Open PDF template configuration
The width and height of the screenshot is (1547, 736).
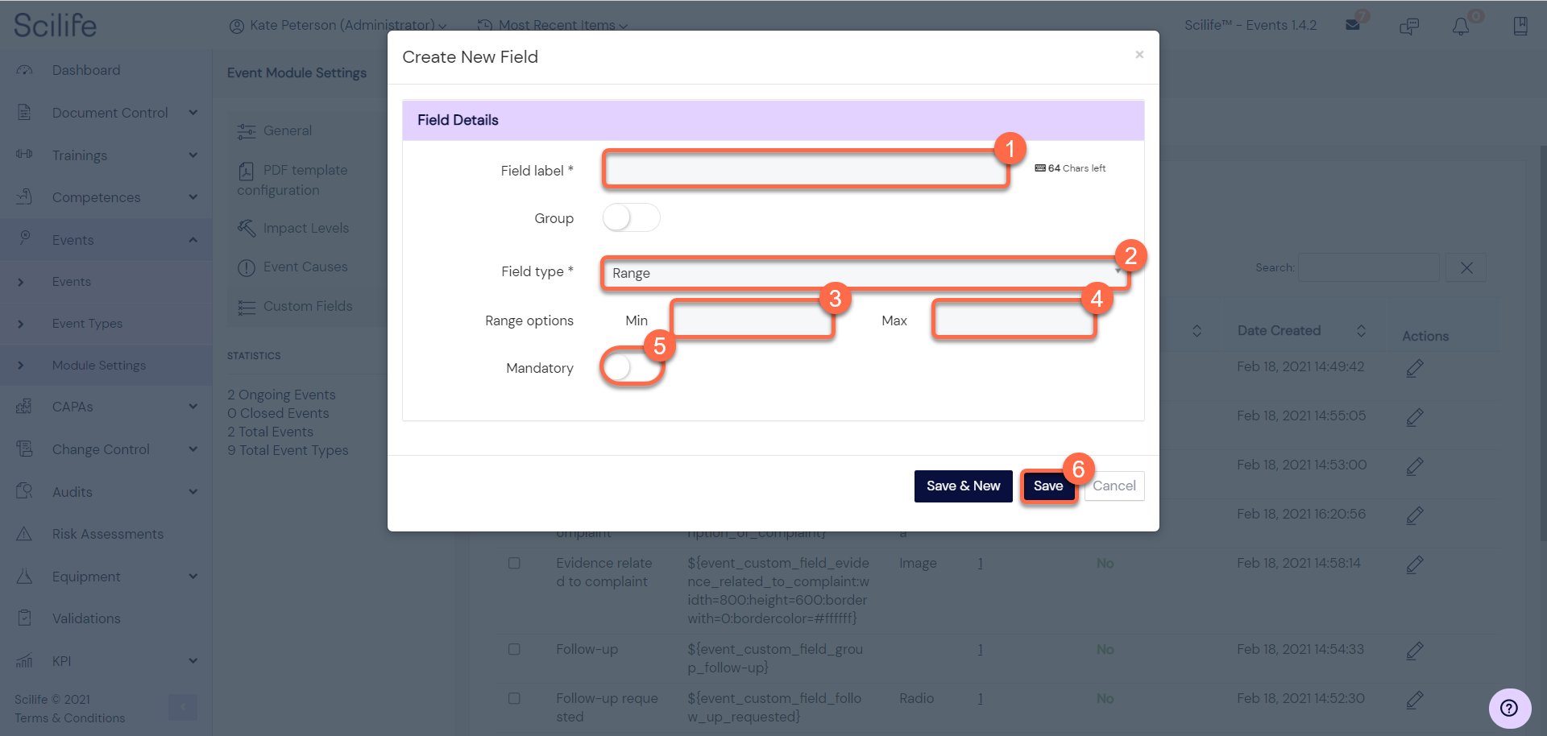[x=292, y=180]
